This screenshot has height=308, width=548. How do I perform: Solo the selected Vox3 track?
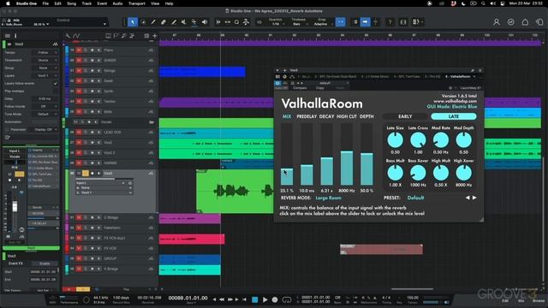pos(86,174)
